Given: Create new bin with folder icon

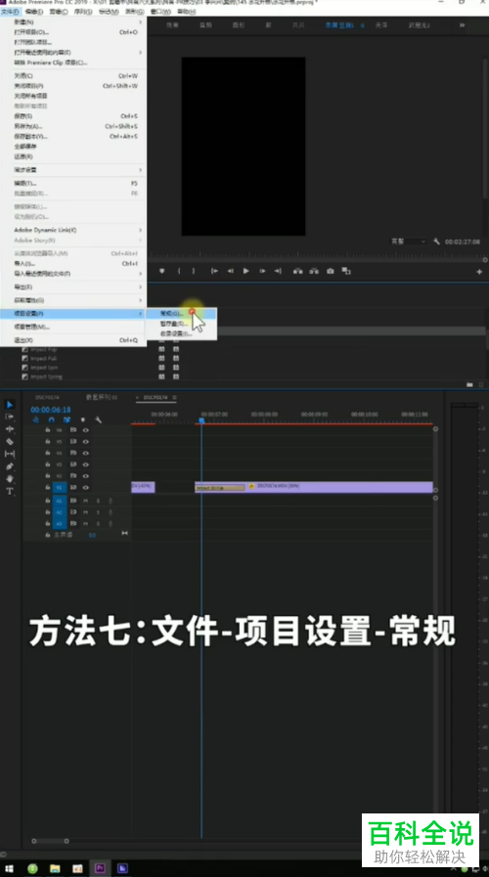Looking at the screenshot, I should click(x=469, y=384).
